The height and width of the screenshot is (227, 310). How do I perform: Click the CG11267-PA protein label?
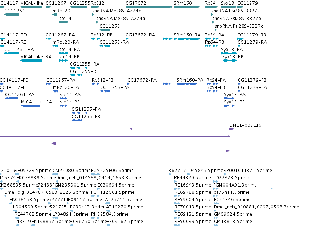(61, 80)
